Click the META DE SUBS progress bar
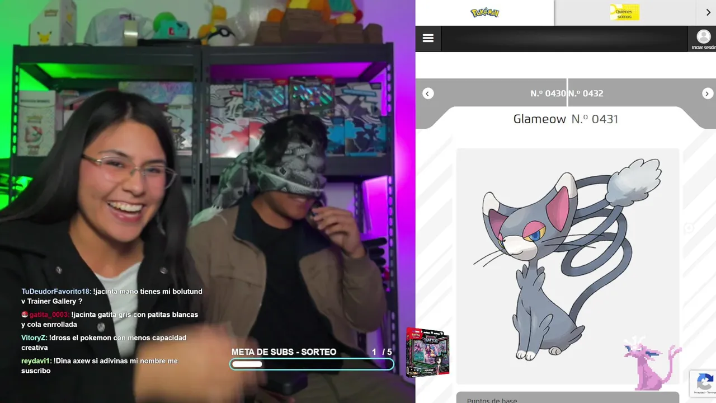 pyautogui.click(x=312, y=364)
